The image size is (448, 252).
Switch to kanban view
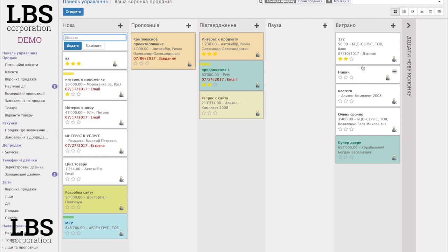[x=395, y=12]
